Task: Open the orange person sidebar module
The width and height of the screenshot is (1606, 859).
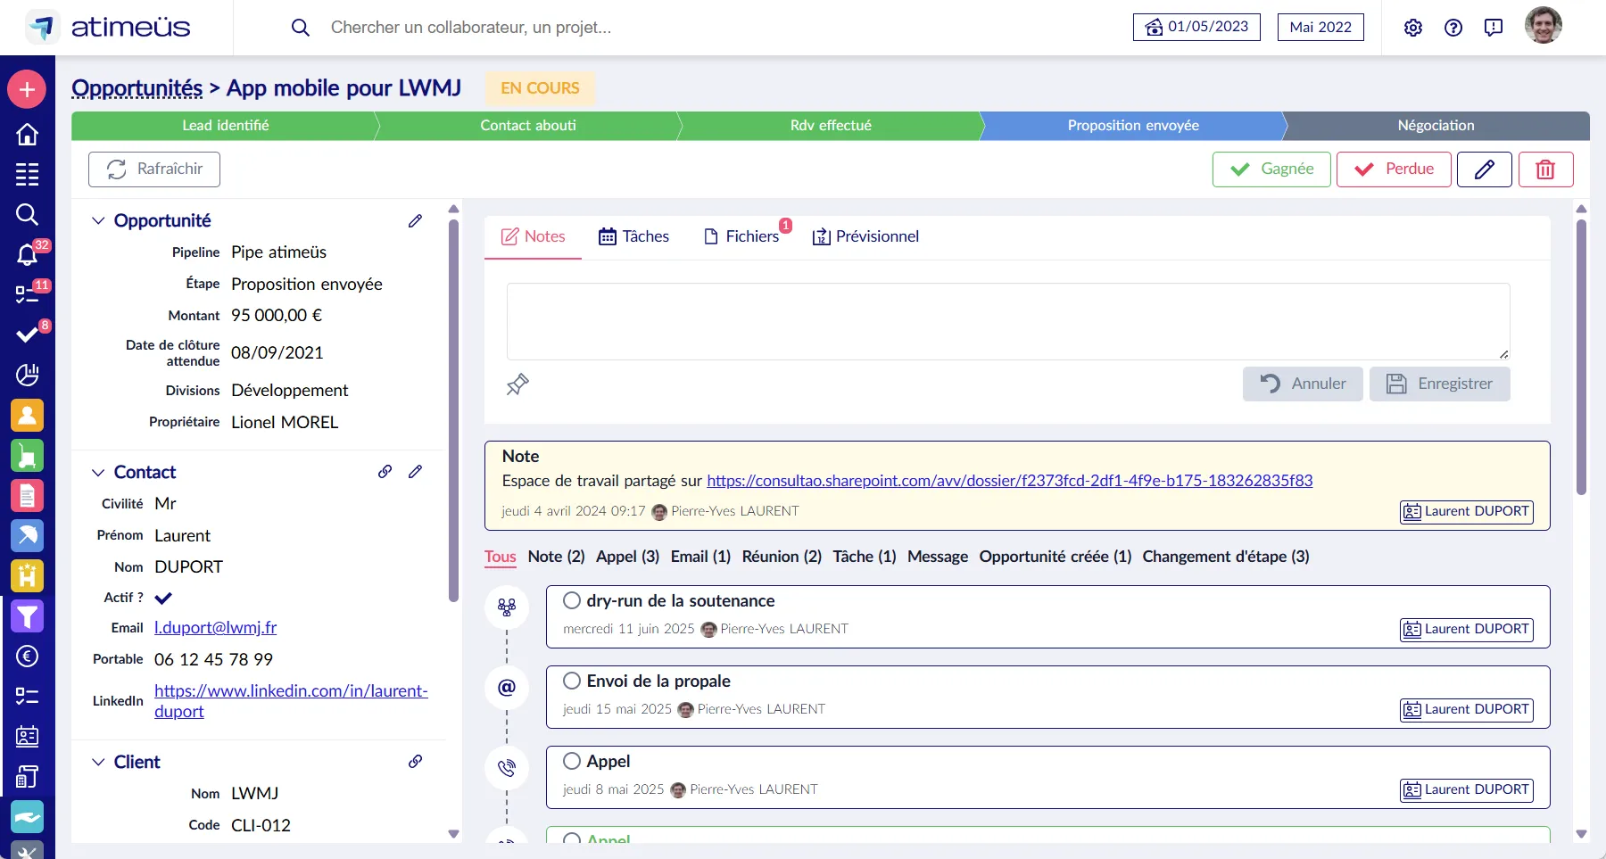Action: (27, 416)
